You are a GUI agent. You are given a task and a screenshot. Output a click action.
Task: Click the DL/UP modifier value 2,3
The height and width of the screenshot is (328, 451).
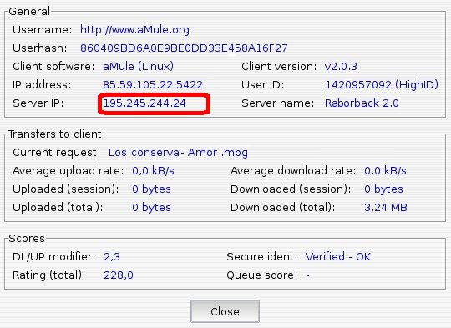click(x=112, y=257)
